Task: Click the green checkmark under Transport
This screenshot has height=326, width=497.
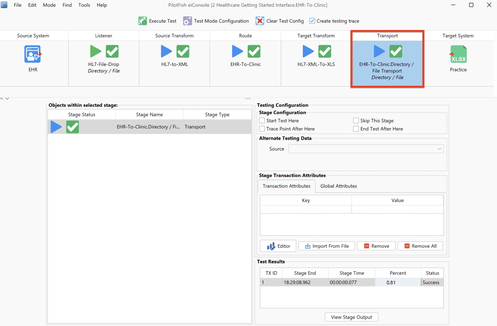Action: 396,51
